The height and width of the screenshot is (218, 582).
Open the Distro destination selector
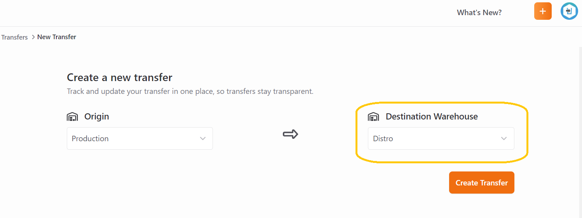pyautogui.click(x=441, y=138)
